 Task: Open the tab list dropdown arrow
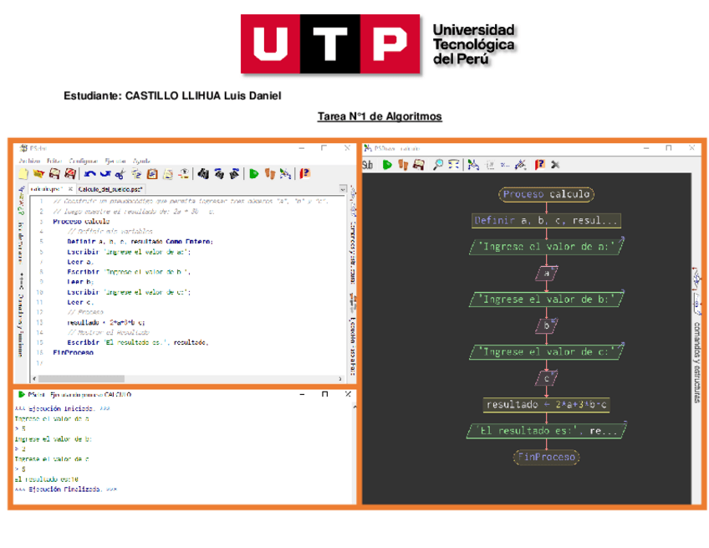coord(343,190)
